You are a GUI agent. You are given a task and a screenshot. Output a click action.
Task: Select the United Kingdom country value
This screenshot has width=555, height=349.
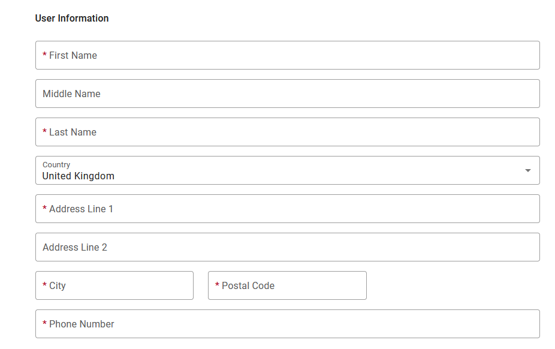pos(79,176)
